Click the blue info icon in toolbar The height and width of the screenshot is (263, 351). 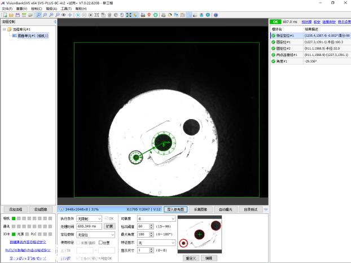point(216,15)
